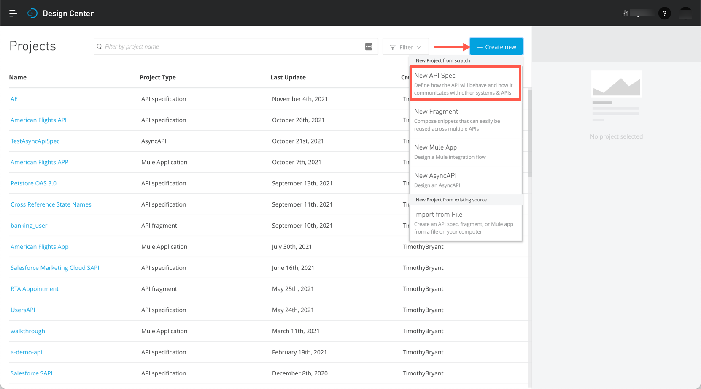Open the Filter dropdown
Image resolution: width=701 pixels, height=389 pixels.
click(405, 47)
